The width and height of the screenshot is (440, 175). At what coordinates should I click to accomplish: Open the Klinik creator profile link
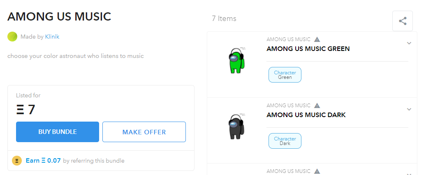[52, 37]
